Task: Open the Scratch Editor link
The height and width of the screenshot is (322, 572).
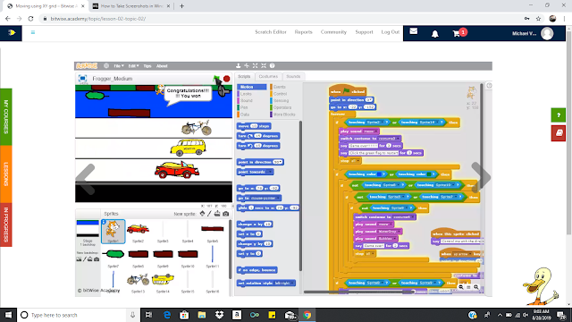Action: click(270, 32)
